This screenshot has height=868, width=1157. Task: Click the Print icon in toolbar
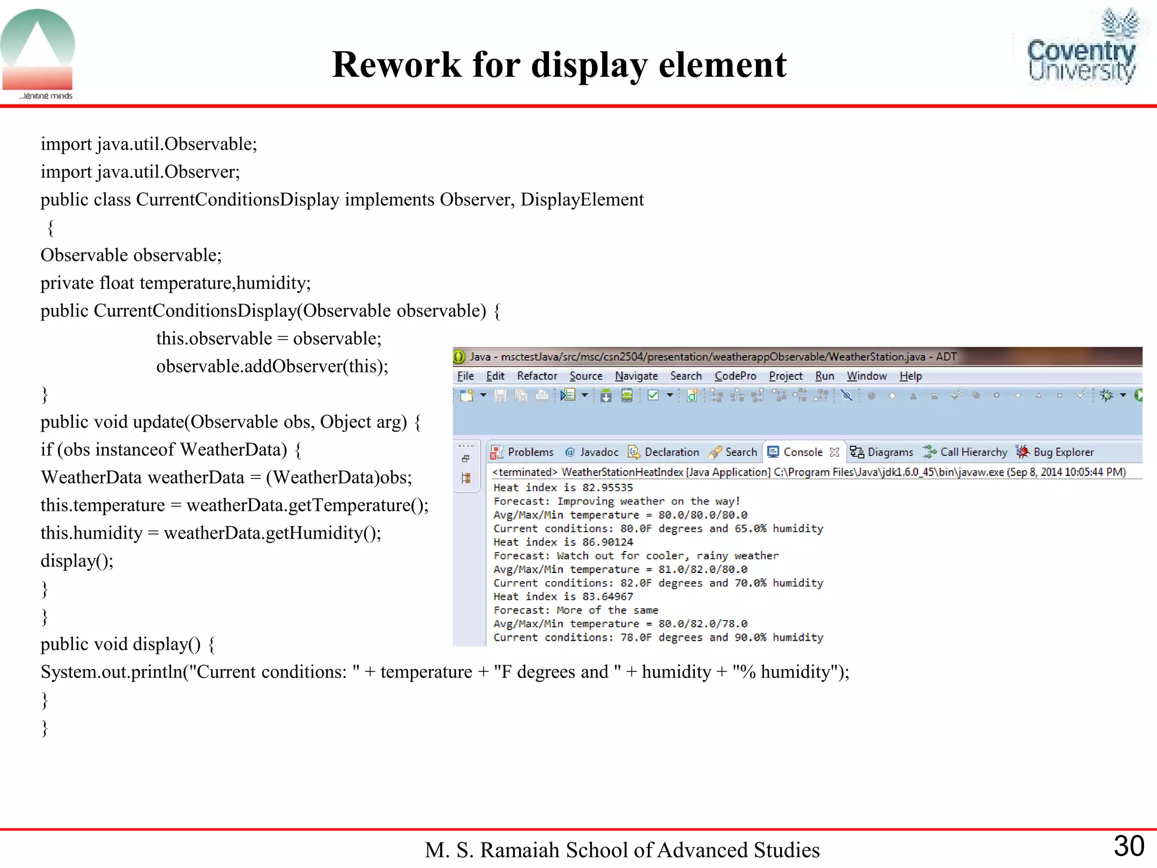pos(542,396)
